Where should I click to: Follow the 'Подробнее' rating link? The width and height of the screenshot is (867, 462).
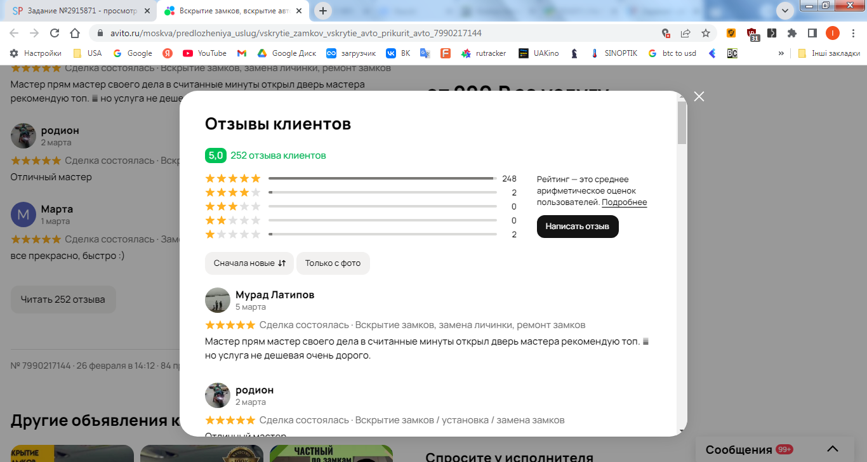pyautogui.click(x=625, y=202)
